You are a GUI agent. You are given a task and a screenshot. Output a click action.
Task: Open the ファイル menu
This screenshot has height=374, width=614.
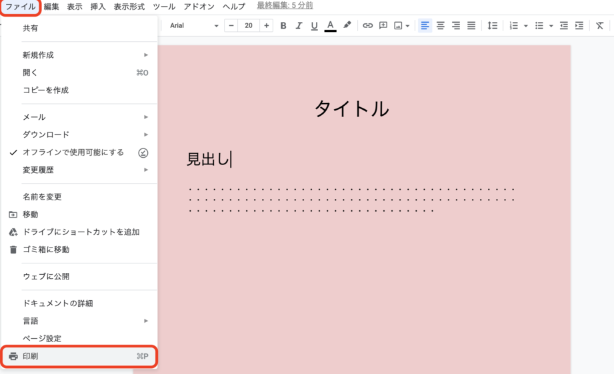20,7
